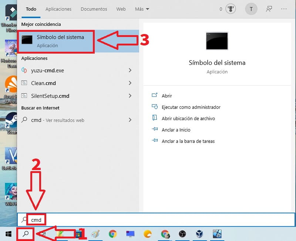
Task: Click the web search magnifier beside cmd result
Action: 24,120
